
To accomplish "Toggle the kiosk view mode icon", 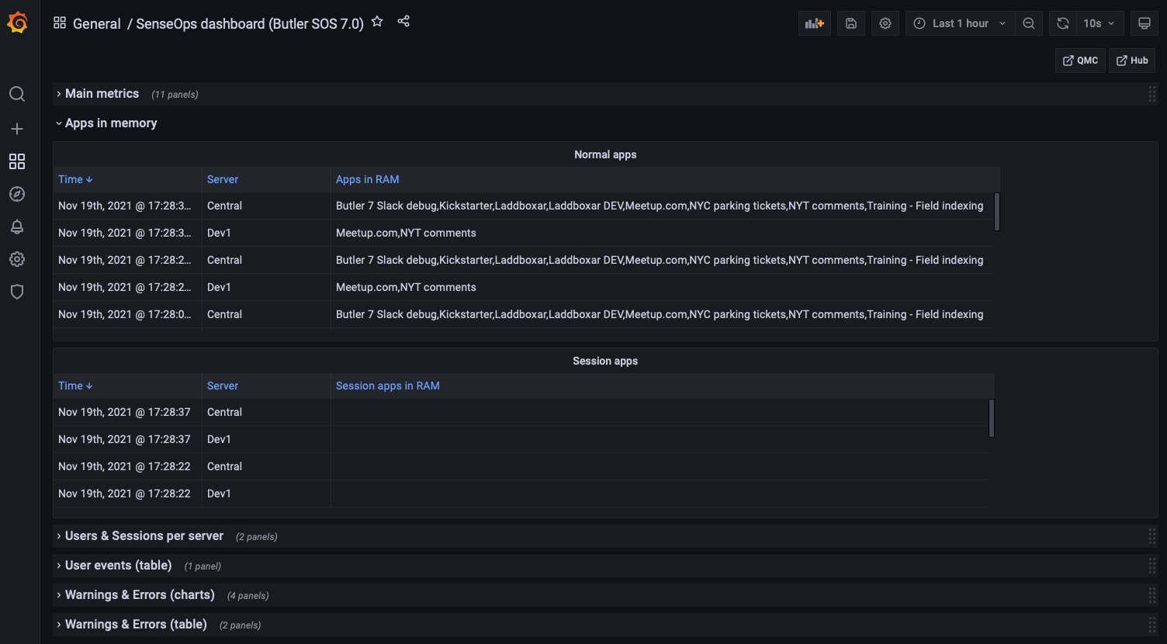I will (1144, 23).
